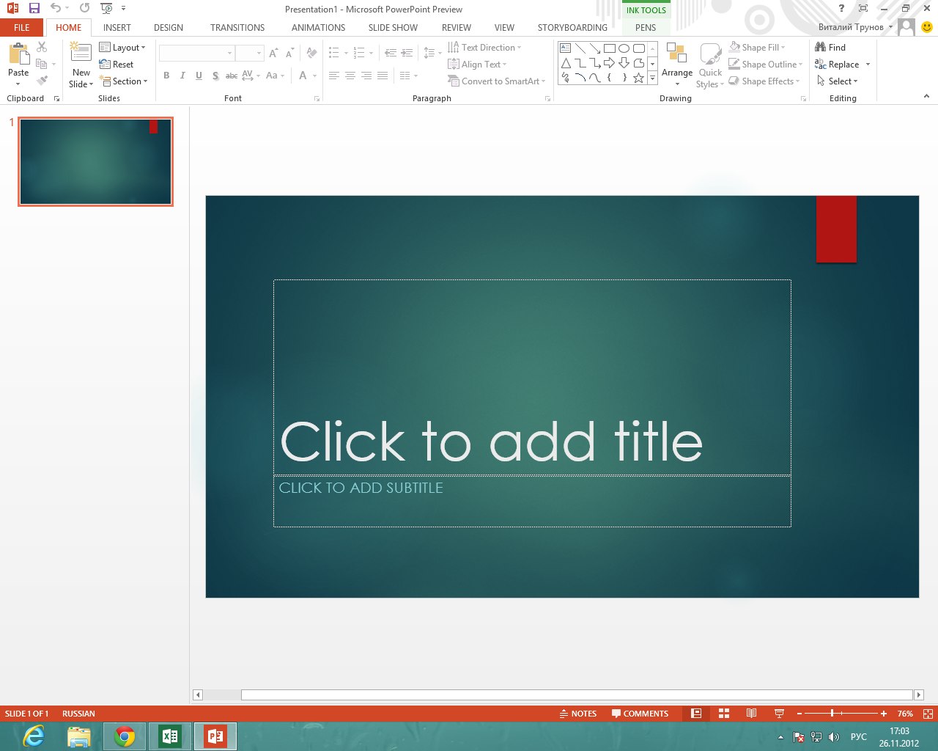Align text right
The image size is (938, 751).
(x=366, y=76)
